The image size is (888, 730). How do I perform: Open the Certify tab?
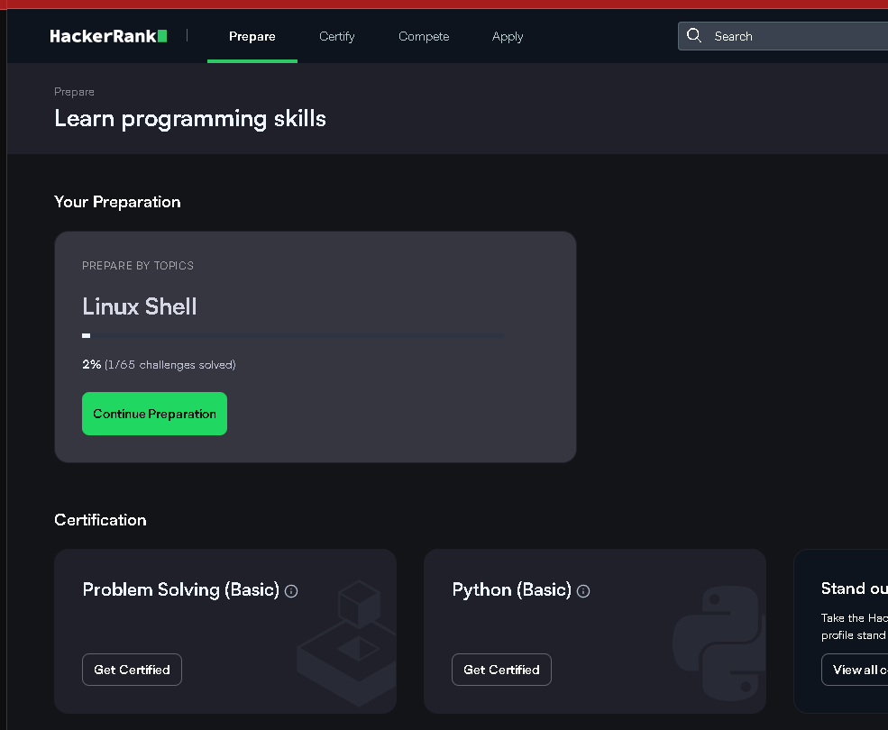tap(337, 36)
